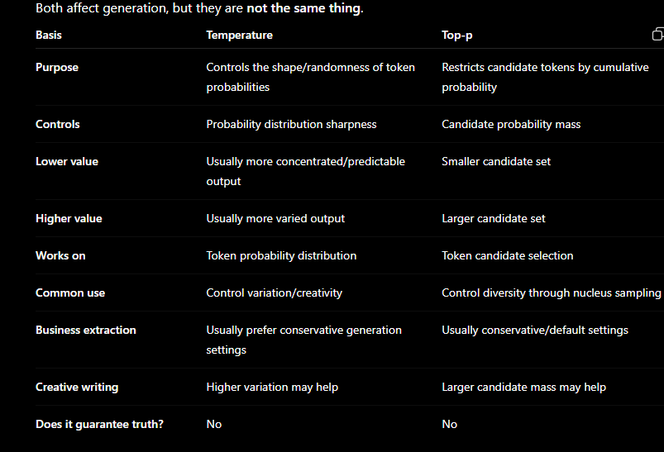This screenshot has height=452, width=664.
Task: Click the Lower value row label
Action: pos(67,161)
